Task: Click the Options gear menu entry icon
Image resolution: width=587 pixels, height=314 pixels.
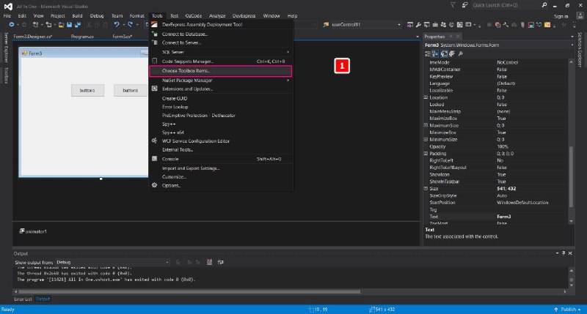Action: click(154, 185)
